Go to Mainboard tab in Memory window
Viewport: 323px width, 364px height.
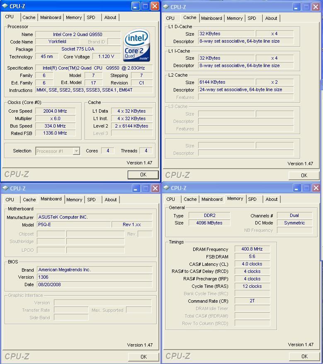point(212,199)
